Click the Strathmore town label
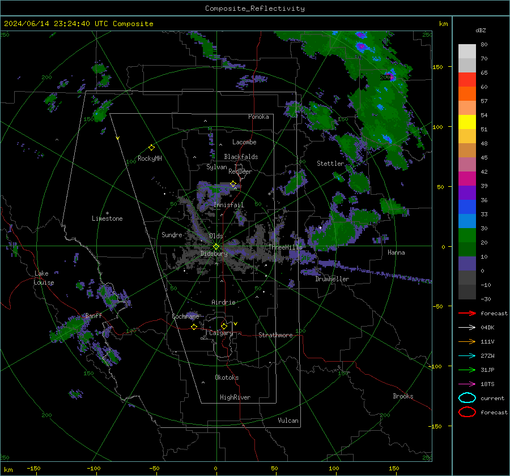The image size is (510, 476). point(275,335)
